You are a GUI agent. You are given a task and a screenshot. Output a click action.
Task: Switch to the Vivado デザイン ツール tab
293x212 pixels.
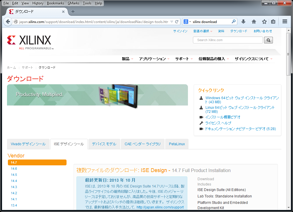pyautogui.click(x=28, y=144)
